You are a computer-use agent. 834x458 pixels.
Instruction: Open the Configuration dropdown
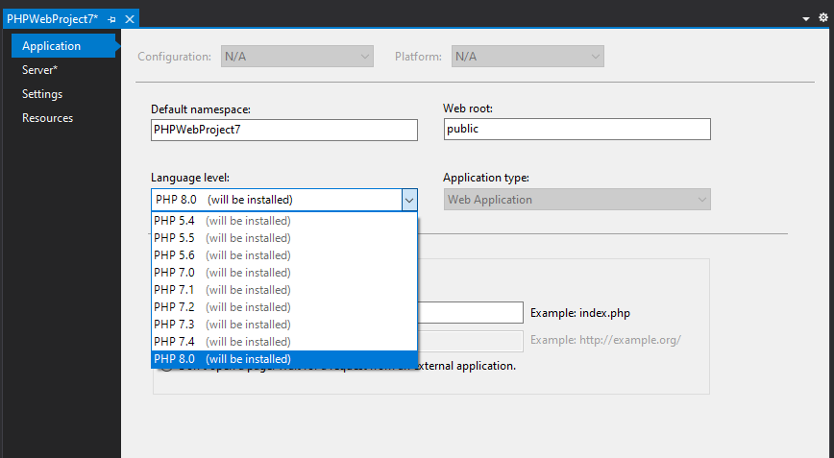pos(297,57)
